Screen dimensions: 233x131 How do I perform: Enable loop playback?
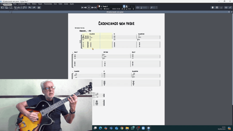click(x=137, y=8)
